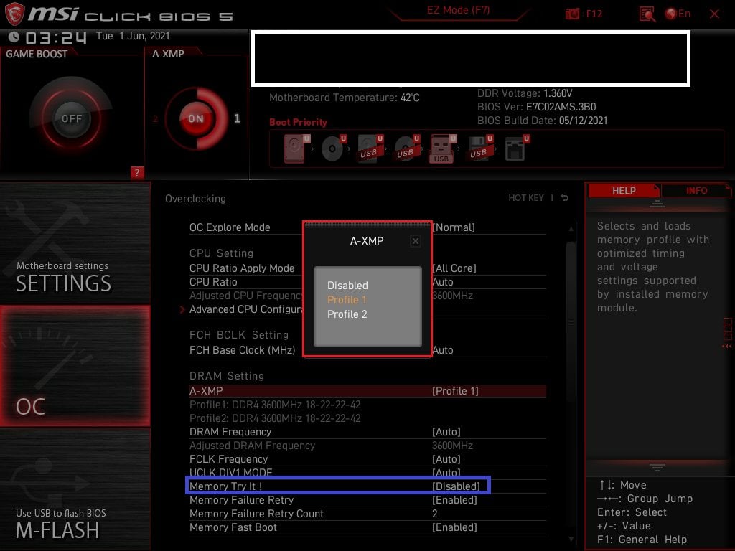Select the network boot device icon

[517, 149]
